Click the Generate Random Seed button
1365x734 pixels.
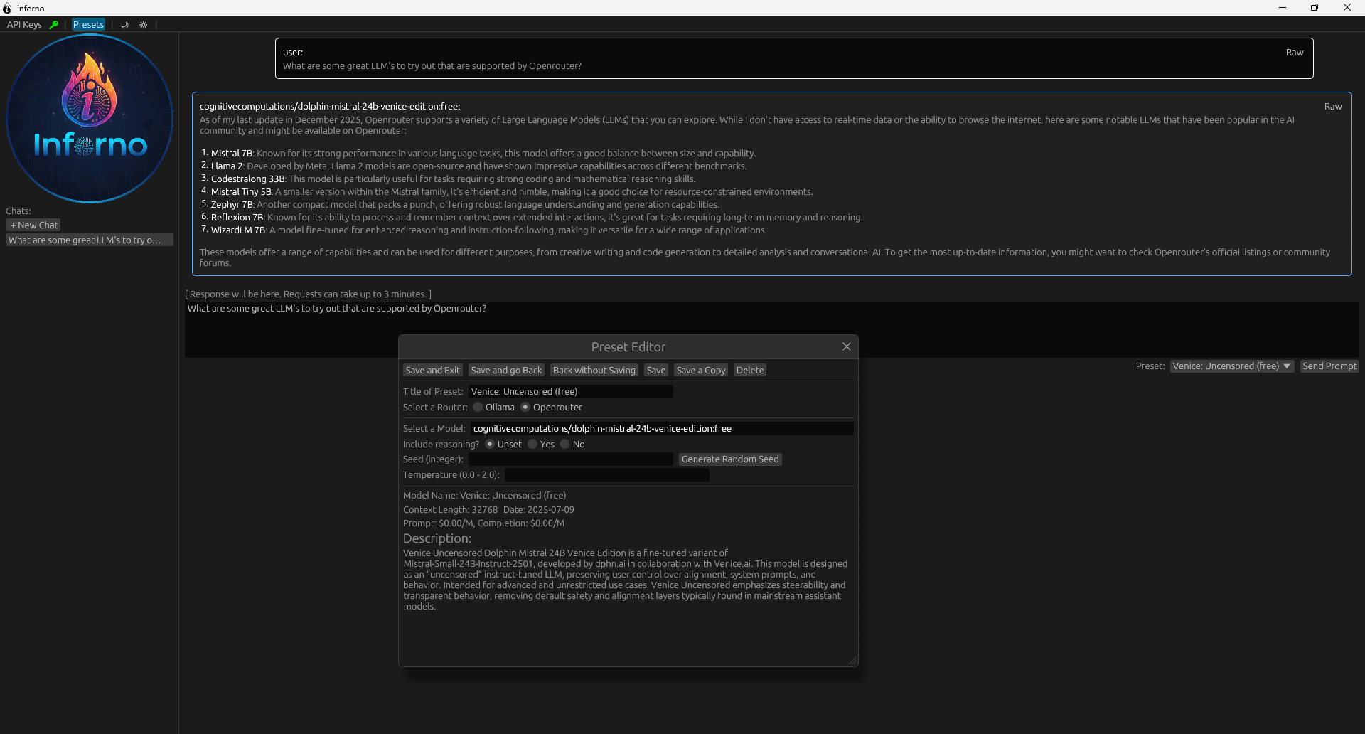(729, 459)
